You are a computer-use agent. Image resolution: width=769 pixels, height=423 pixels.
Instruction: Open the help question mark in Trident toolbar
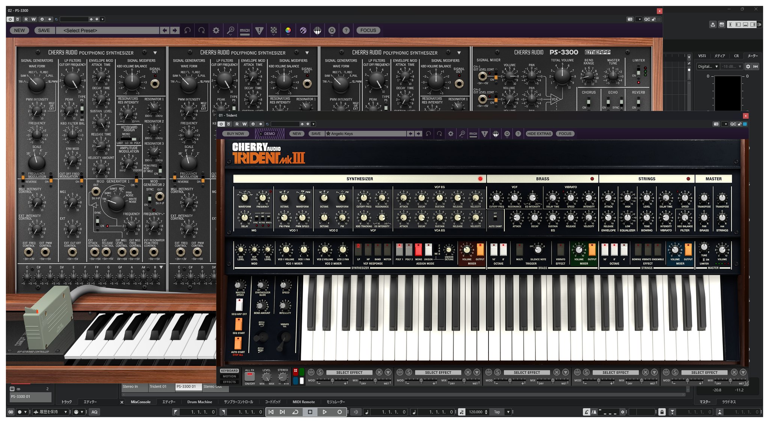pos(518,134)
